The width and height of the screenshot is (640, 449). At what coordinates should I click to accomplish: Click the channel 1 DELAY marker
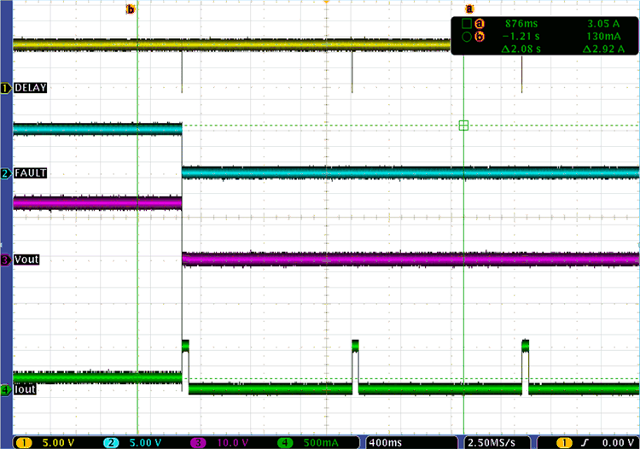6,88
